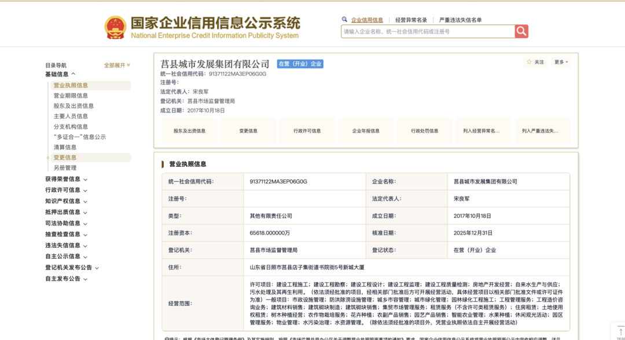Open the 企业年报信息 card tab

(366, 131)
